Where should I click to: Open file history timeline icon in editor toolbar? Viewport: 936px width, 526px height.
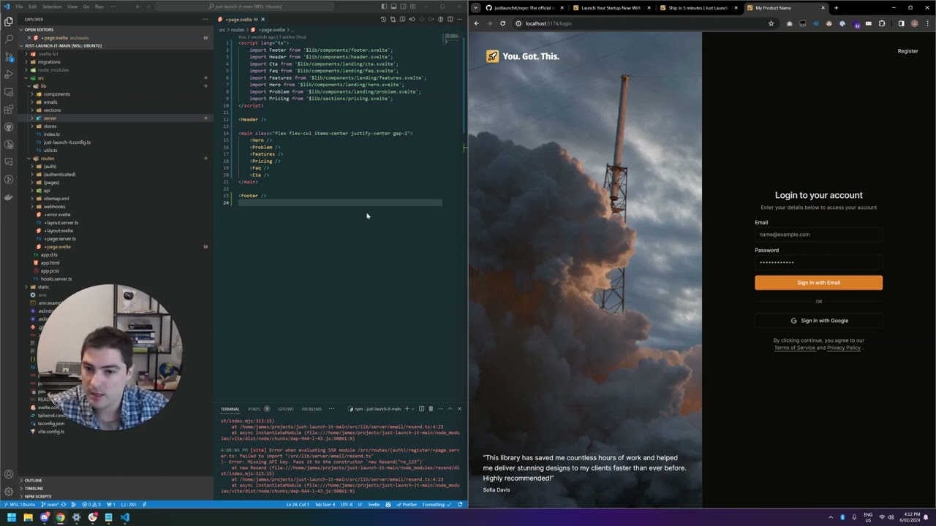(x=383, y=19)
